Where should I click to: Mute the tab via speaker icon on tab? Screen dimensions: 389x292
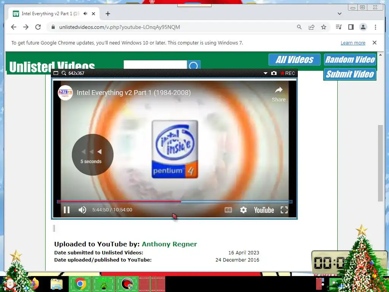85,14
